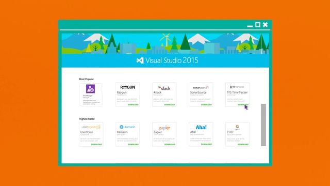Image resolution: width=330 pixels, height=186 pixels.
Task: Select the 'UserVoice' card title text
Action: click(87, 132)
